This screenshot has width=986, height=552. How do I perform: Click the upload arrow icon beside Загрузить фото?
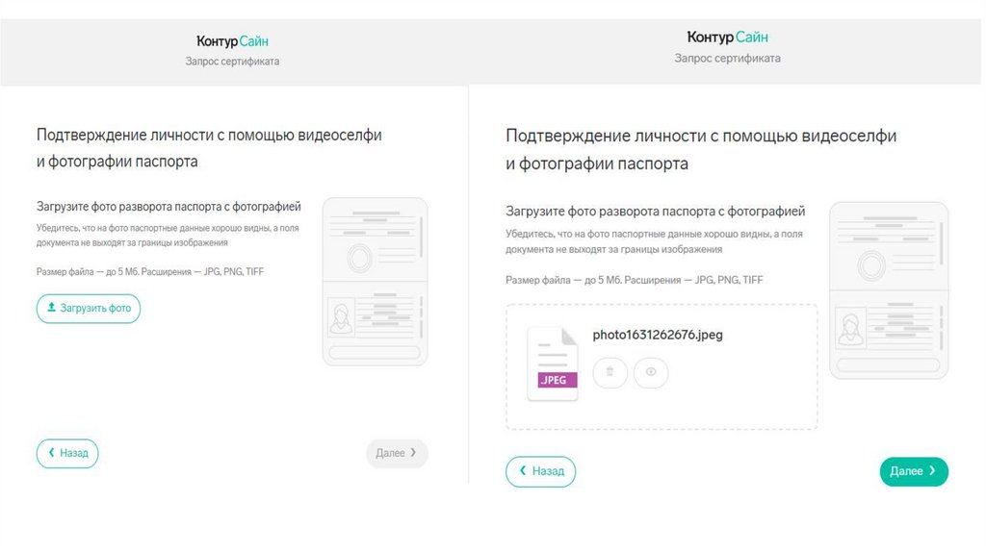(51, 309)
